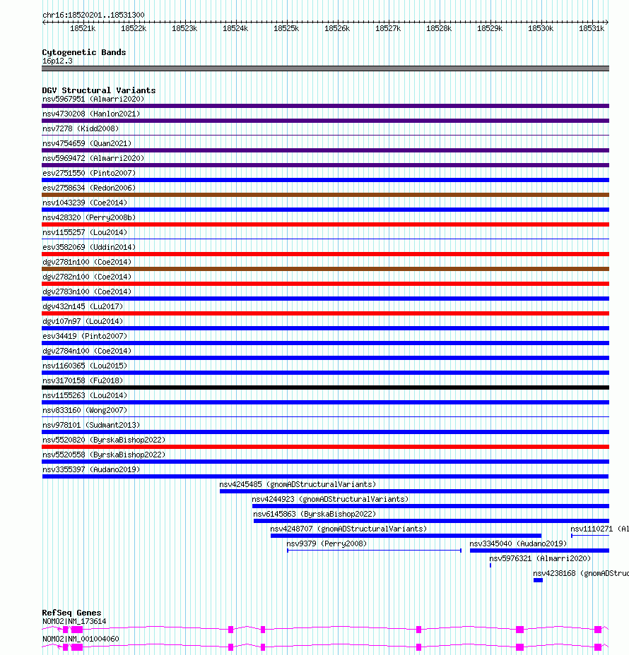Viewport: 629px width, 655px height.
Task: Select the nsv5976321 (Almarri2020) label
Action: click(540, 558)
